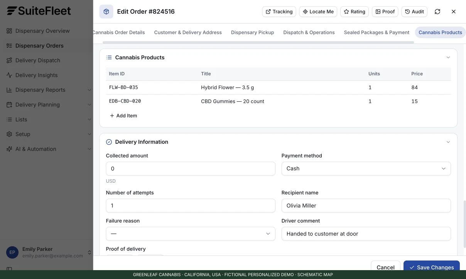466x279 pixels.
Task: Click the SuiteFleet logo
Action: [x=39, y=11]
